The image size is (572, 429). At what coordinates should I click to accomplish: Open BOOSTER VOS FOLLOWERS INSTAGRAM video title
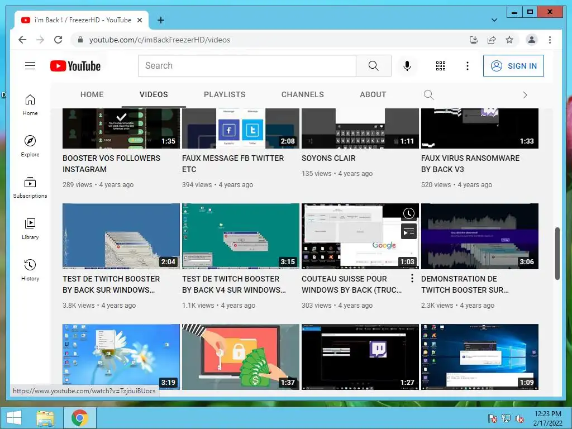(x=111, y=164)
